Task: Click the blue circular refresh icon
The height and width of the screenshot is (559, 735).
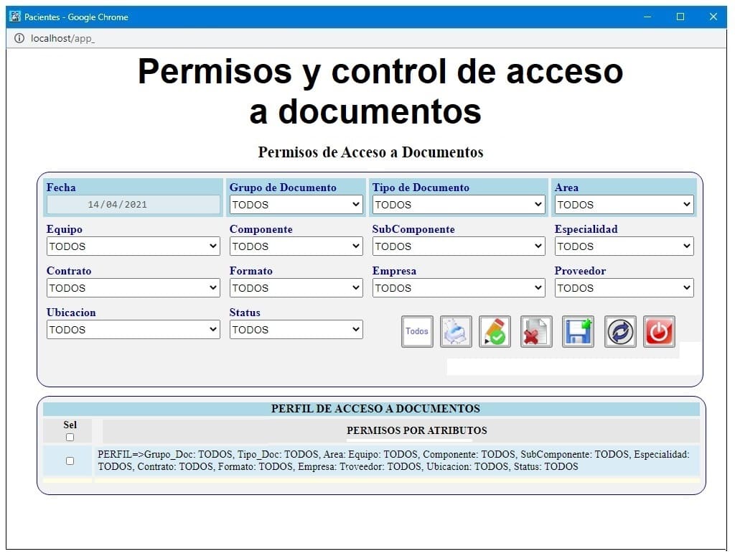Action: (x=620, y=331)
